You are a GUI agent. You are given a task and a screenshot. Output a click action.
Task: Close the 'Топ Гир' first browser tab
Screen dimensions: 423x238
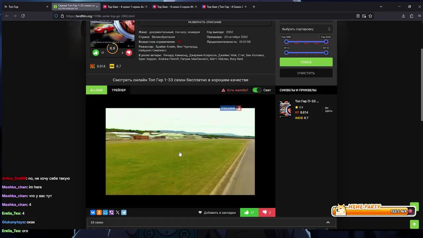coord(47,7)
